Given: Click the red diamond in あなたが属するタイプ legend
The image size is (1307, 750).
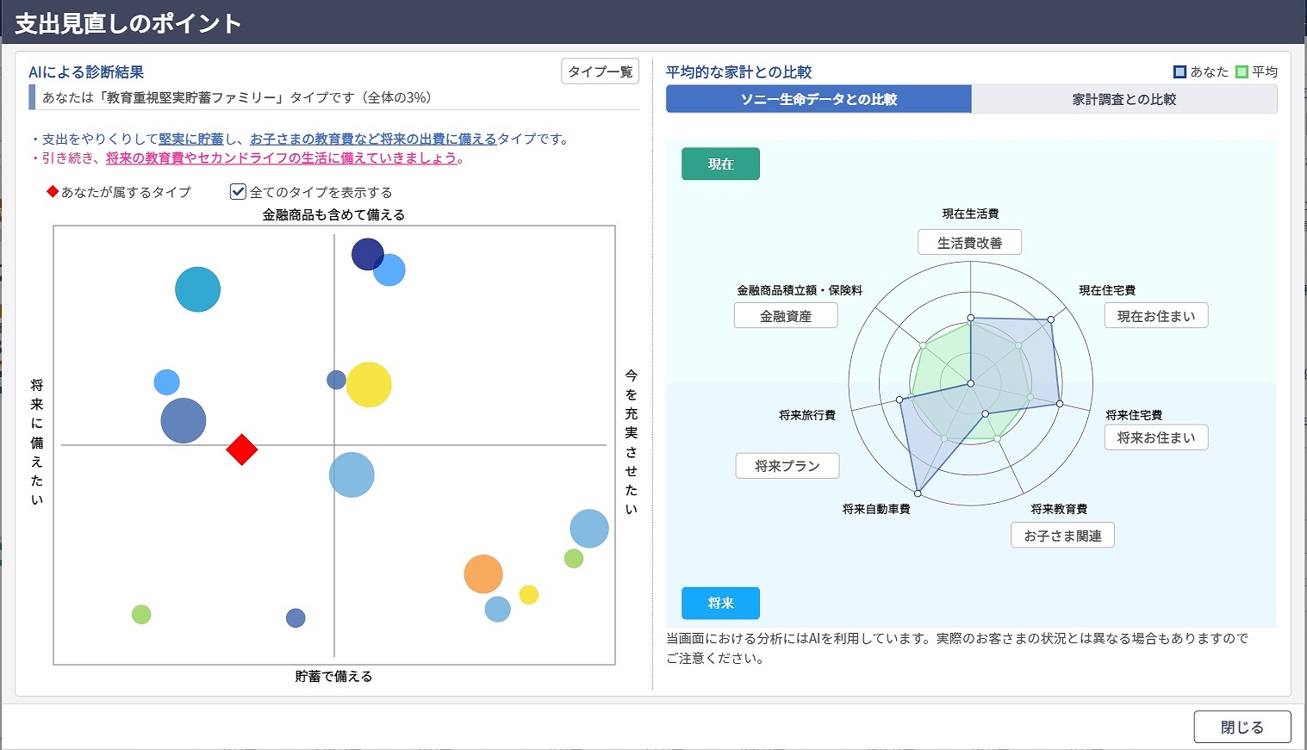Looking at the screenshot, I should click(x=53, y=191).
